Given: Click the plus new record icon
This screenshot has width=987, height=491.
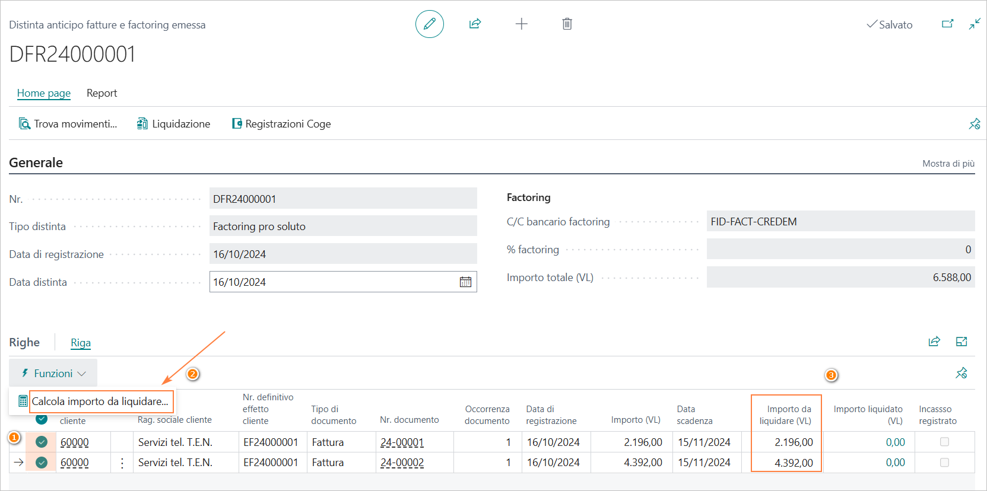Looking at the screenshot, I should [x=521, y=24].
